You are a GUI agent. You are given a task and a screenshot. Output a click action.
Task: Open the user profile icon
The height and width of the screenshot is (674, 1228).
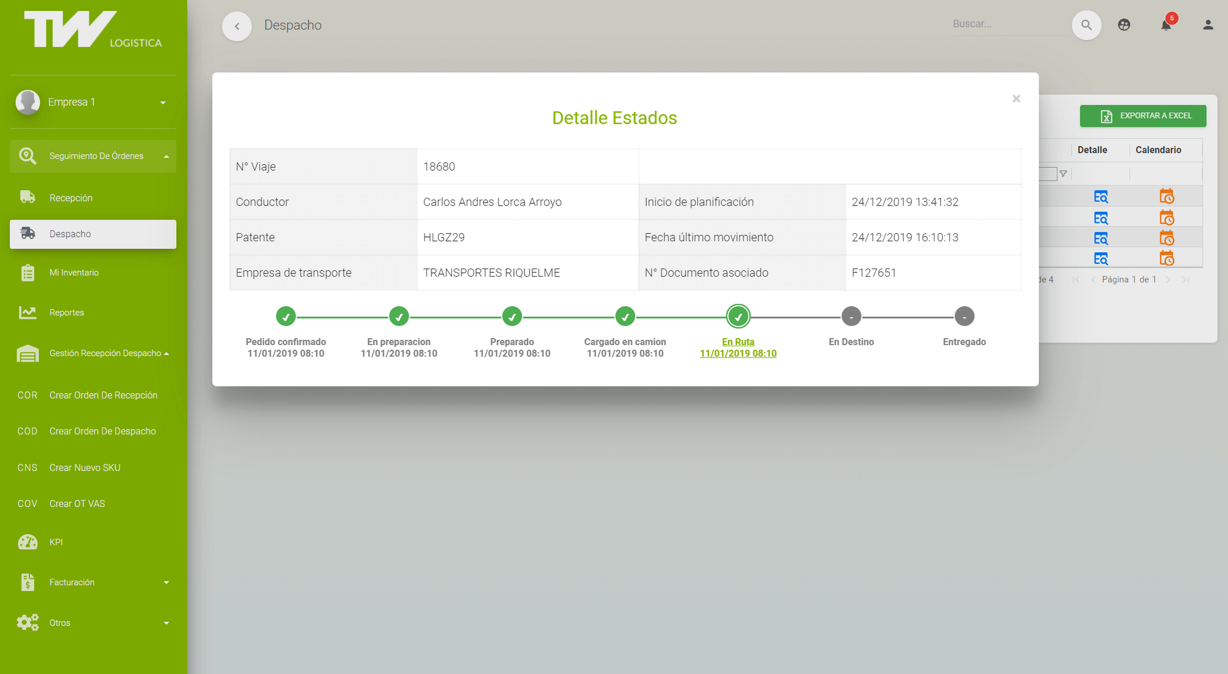(x=1208, y=25)
